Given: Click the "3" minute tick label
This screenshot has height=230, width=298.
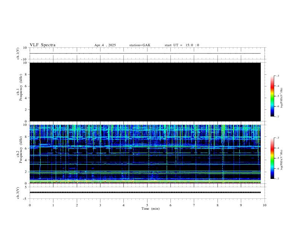Looking at the screenshot, I should click(100, 205).
